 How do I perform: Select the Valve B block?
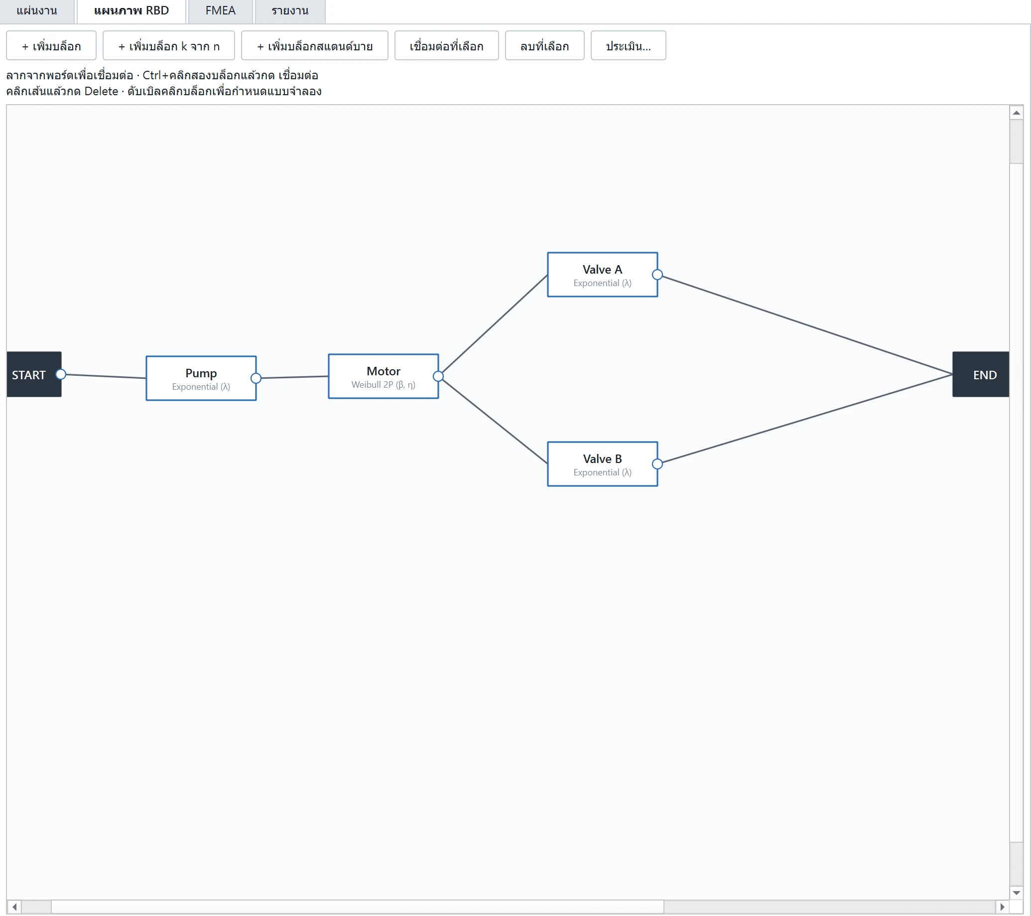tap(602, 464)
